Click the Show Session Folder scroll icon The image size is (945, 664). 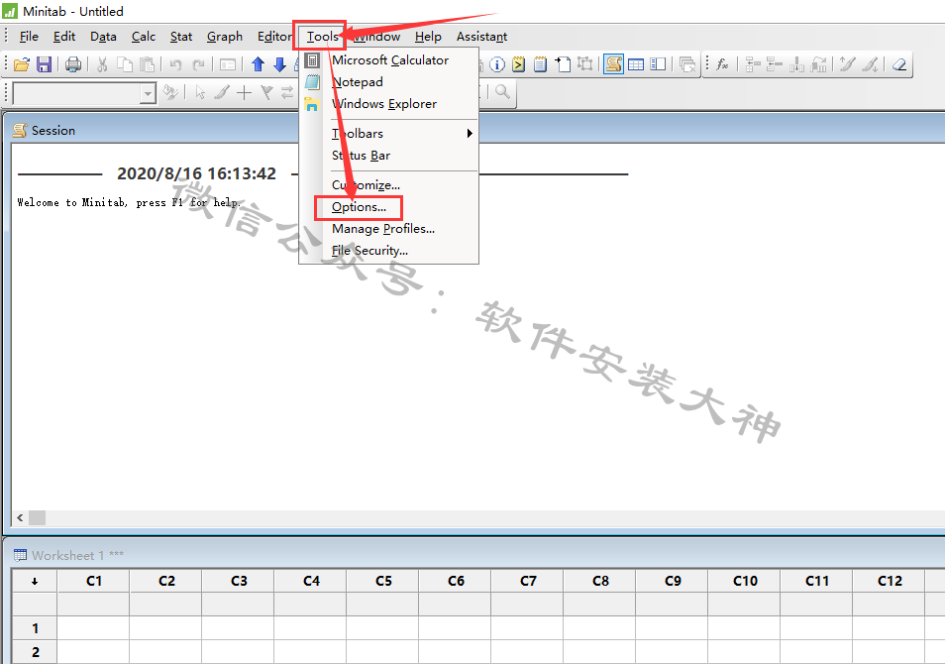pyautogui.click(x=613, y=64)
